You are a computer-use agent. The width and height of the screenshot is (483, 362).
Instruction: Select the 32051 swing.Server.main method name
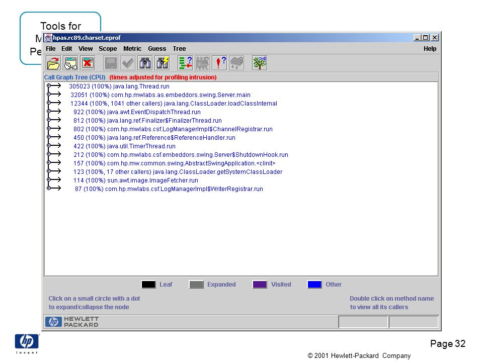coord(160,95)
